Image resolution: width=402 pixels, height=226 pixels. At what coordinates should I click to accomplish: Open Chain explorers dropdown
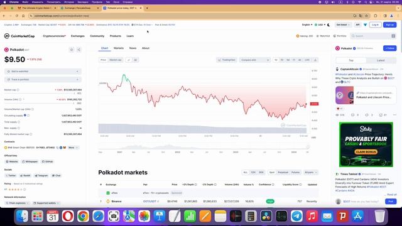point(17,203)
